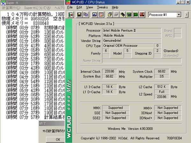Open the real-time clock graph icon
The image size is (191, 143).
[x=95, y=15]
